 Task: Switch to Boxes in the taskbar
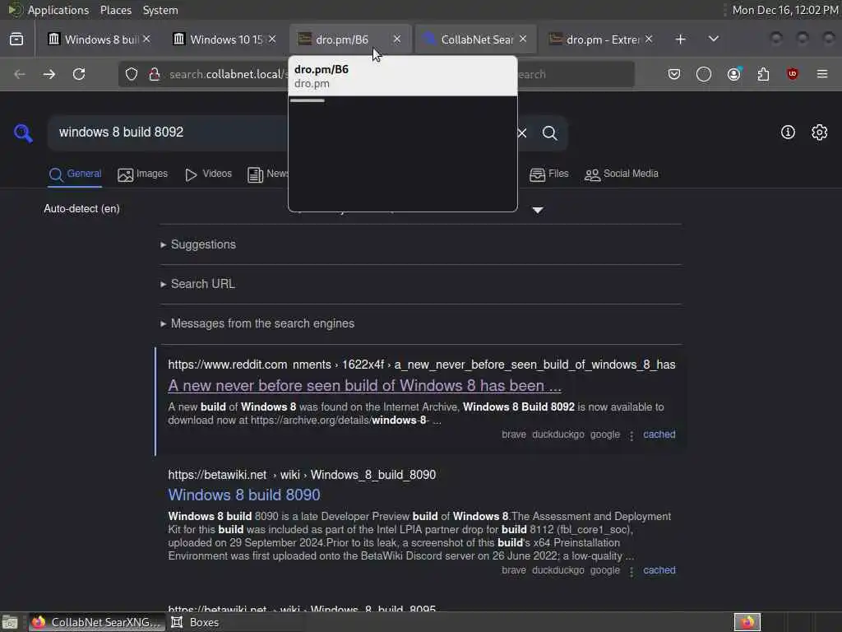[x=196, y=622]
